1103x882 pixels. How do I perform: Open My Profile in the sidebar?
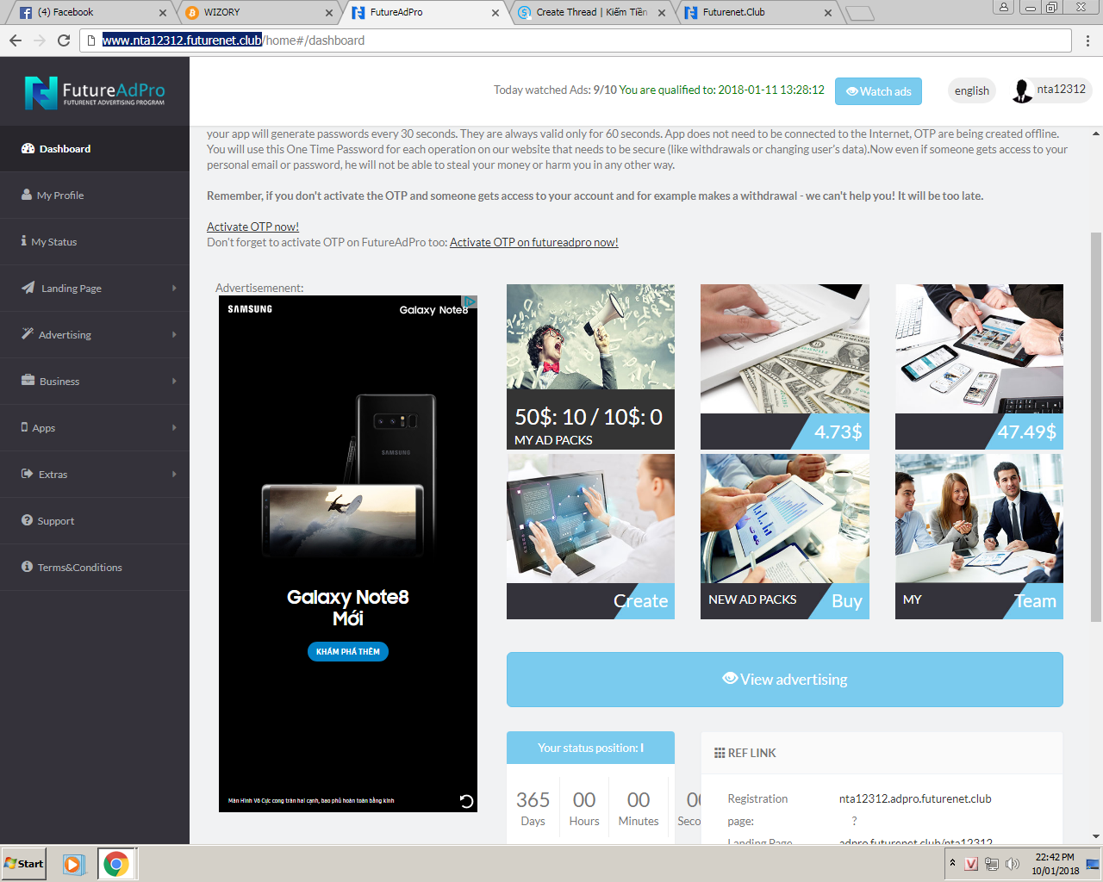(95, 196)
